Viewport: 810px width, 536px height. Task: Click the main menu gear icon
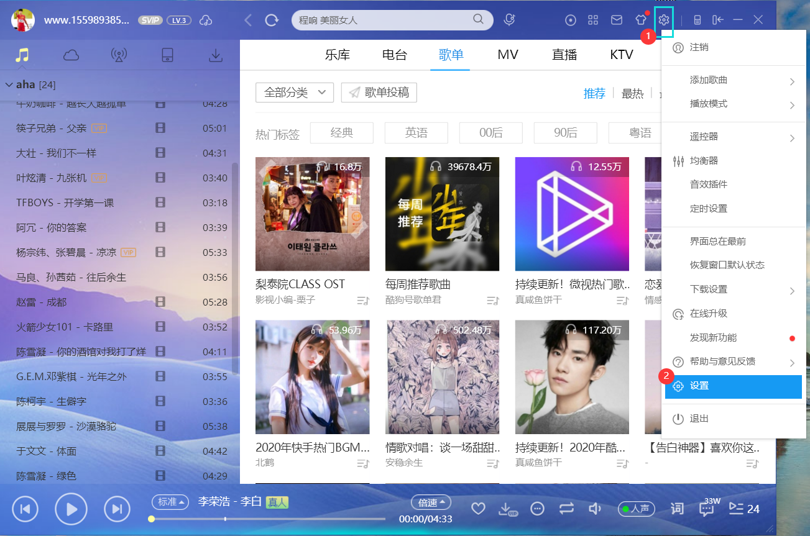point(664,20)
